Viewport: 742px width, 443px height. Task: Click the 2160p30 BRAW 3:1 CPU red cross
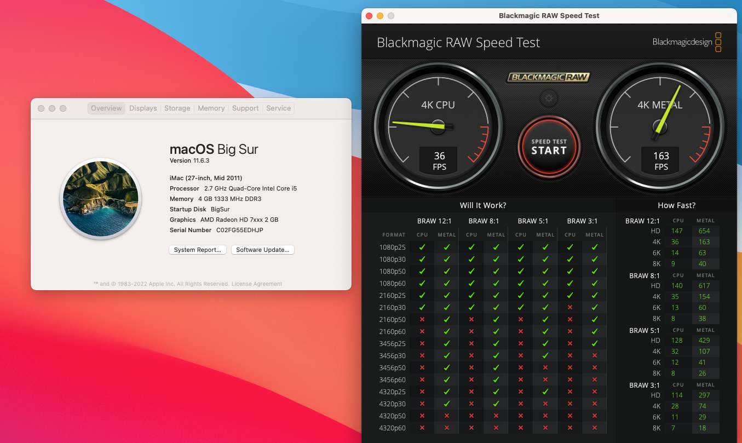click(570, 307)
